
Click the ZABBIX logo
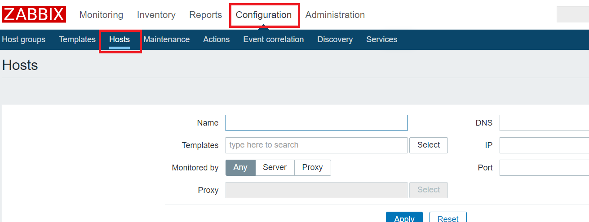34,14
